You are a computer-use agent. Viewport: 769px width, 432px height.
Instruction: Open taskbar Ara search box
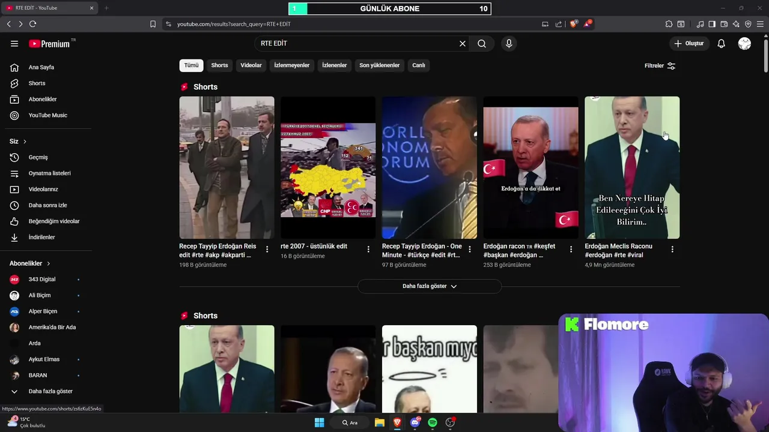pos(350,422)
